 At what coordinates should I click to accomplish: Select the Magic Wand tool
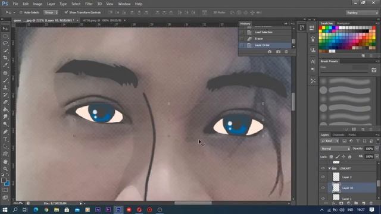tap(5, 51)
